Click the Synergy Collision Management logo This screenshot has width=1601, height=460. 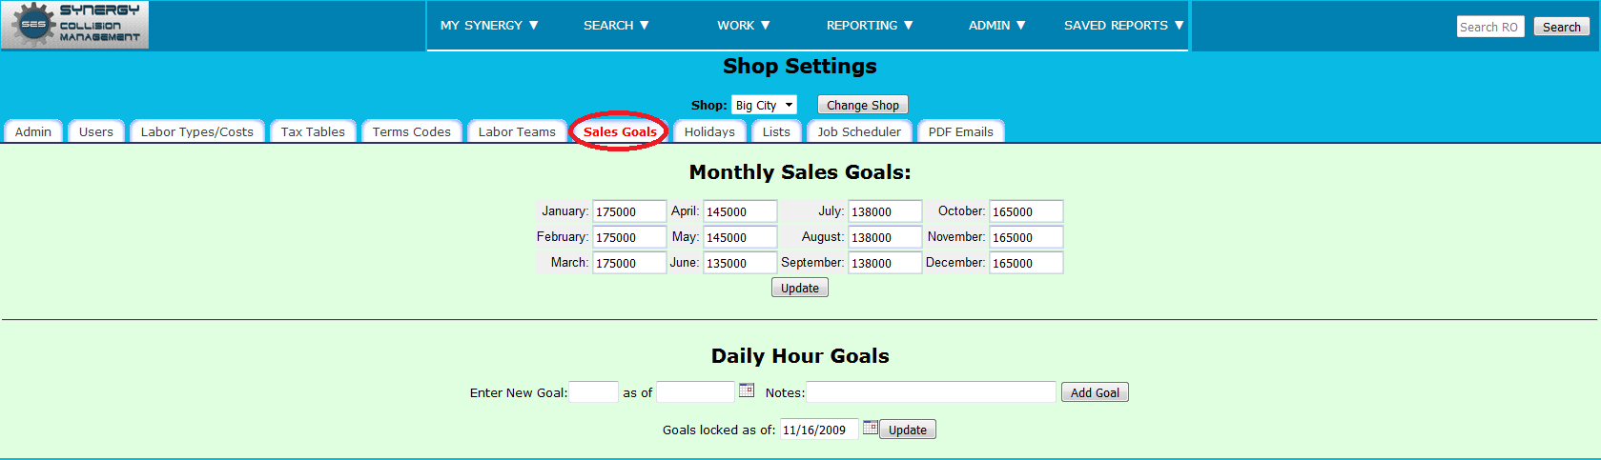coord(74,25)
